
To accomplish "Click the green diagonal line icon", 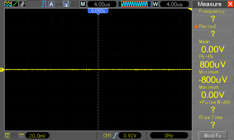I will 15,4.
